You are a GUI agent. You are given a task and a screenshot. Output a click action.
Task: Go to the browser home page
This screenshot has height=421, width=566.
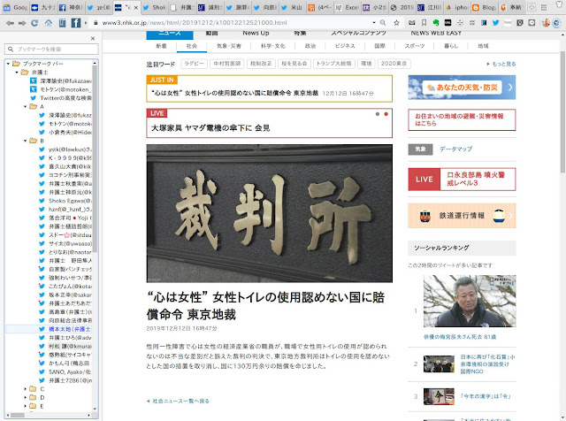[x=49, y=23]
